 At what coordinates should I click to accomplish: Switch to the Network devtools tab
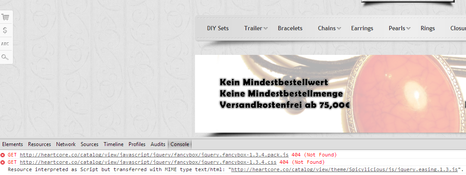(x=66, y=144)
